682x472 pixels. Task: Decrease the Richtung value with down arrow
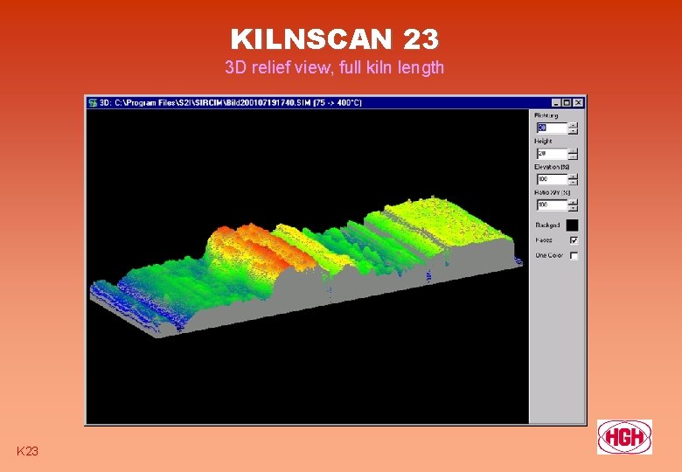[574, 131]
